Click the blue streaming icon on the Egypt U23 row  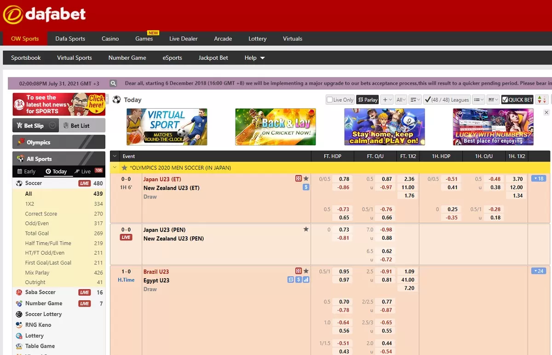click(x=291, y=279)
